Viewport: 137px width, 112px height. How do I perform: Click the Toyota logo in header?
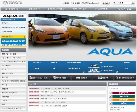(13, 3)
